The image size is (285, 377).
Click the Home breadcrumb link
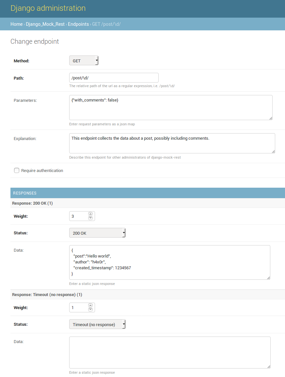pos(17,24)
